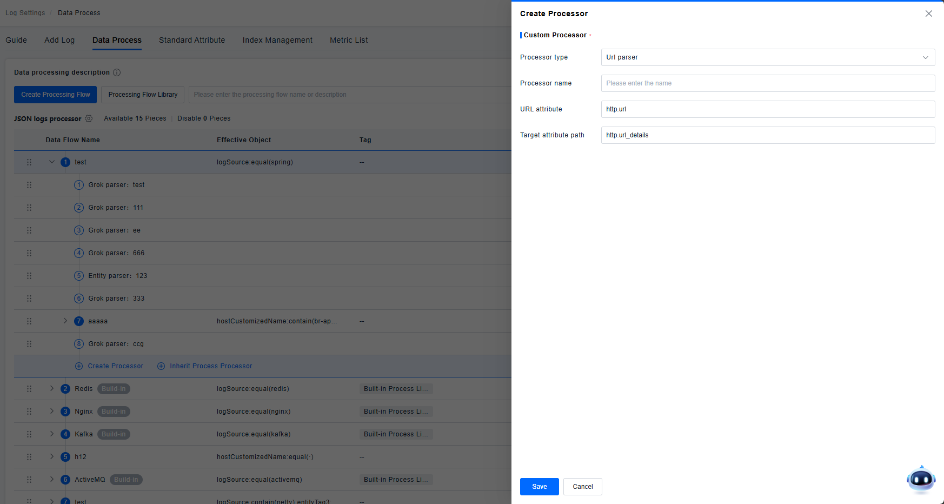Screen dimensions: 944x504
Task: Click the Target attribute path field
Action: pos(767,135)
